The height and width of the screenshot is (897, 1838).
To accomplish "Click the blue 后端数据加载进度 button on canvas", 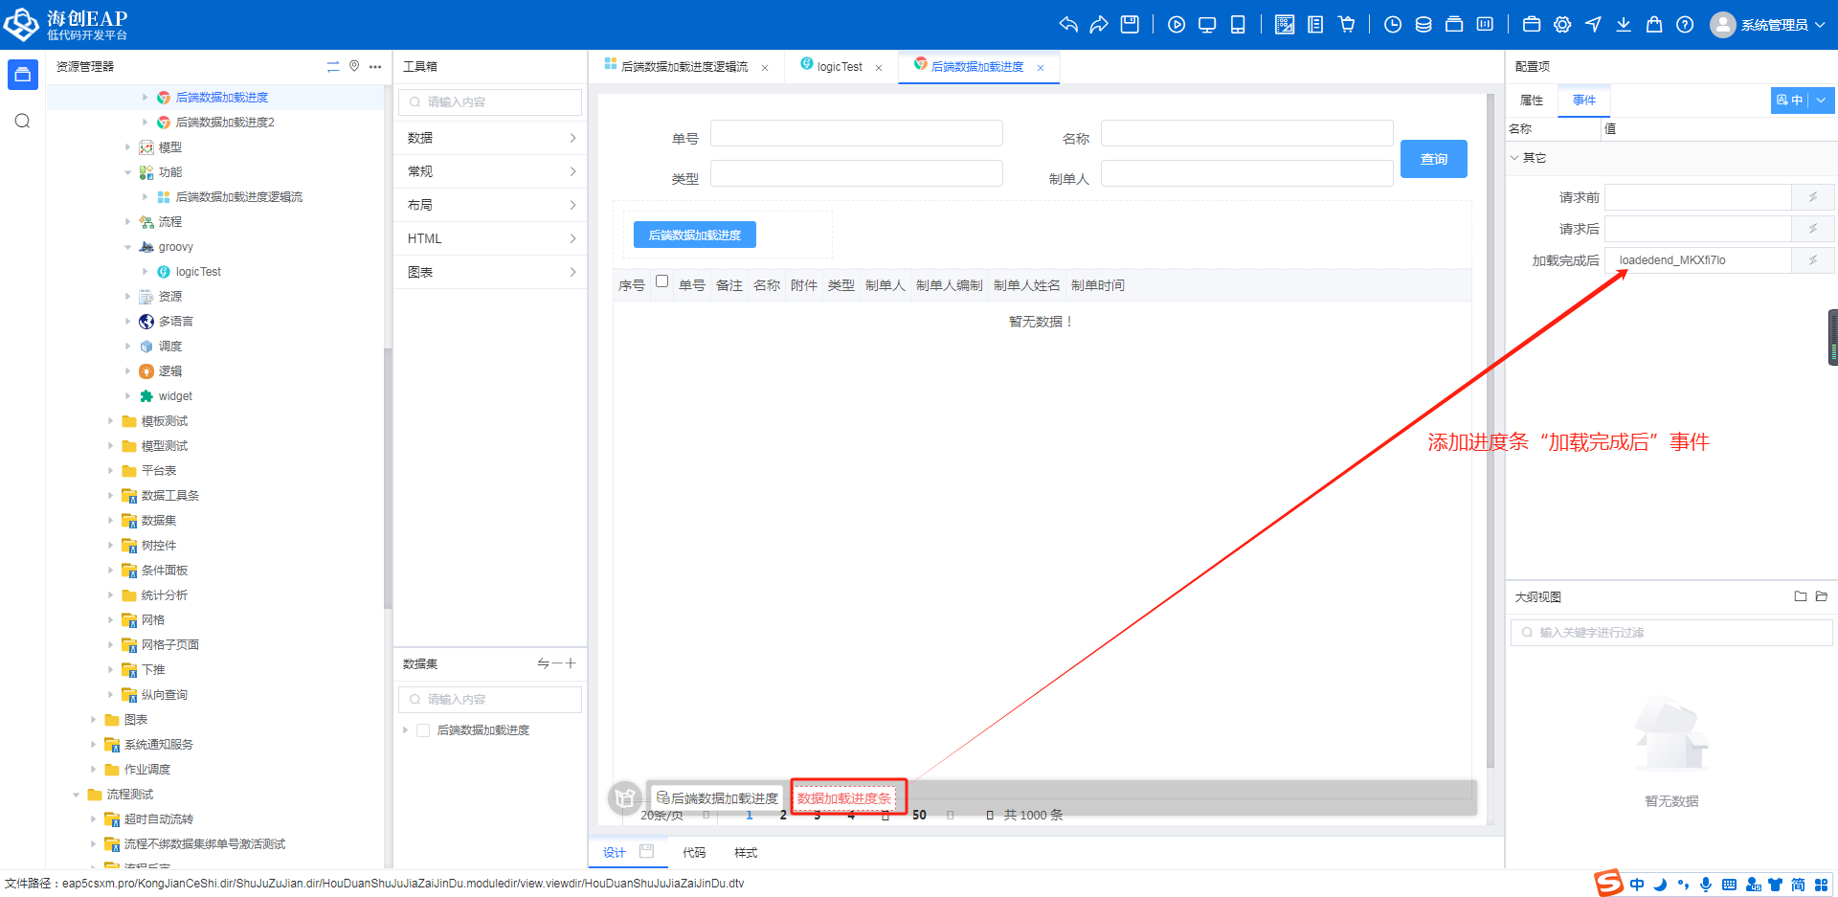I will tap(694, 235).
